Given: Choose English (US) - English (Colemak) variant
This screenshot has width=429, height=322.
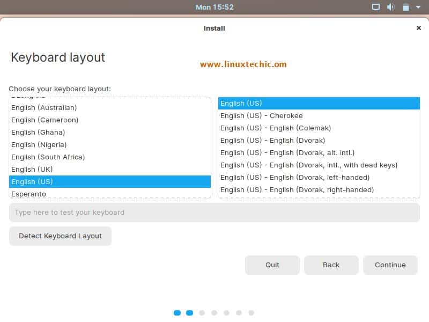Looking at the screenshot, I should coord(319,128).
